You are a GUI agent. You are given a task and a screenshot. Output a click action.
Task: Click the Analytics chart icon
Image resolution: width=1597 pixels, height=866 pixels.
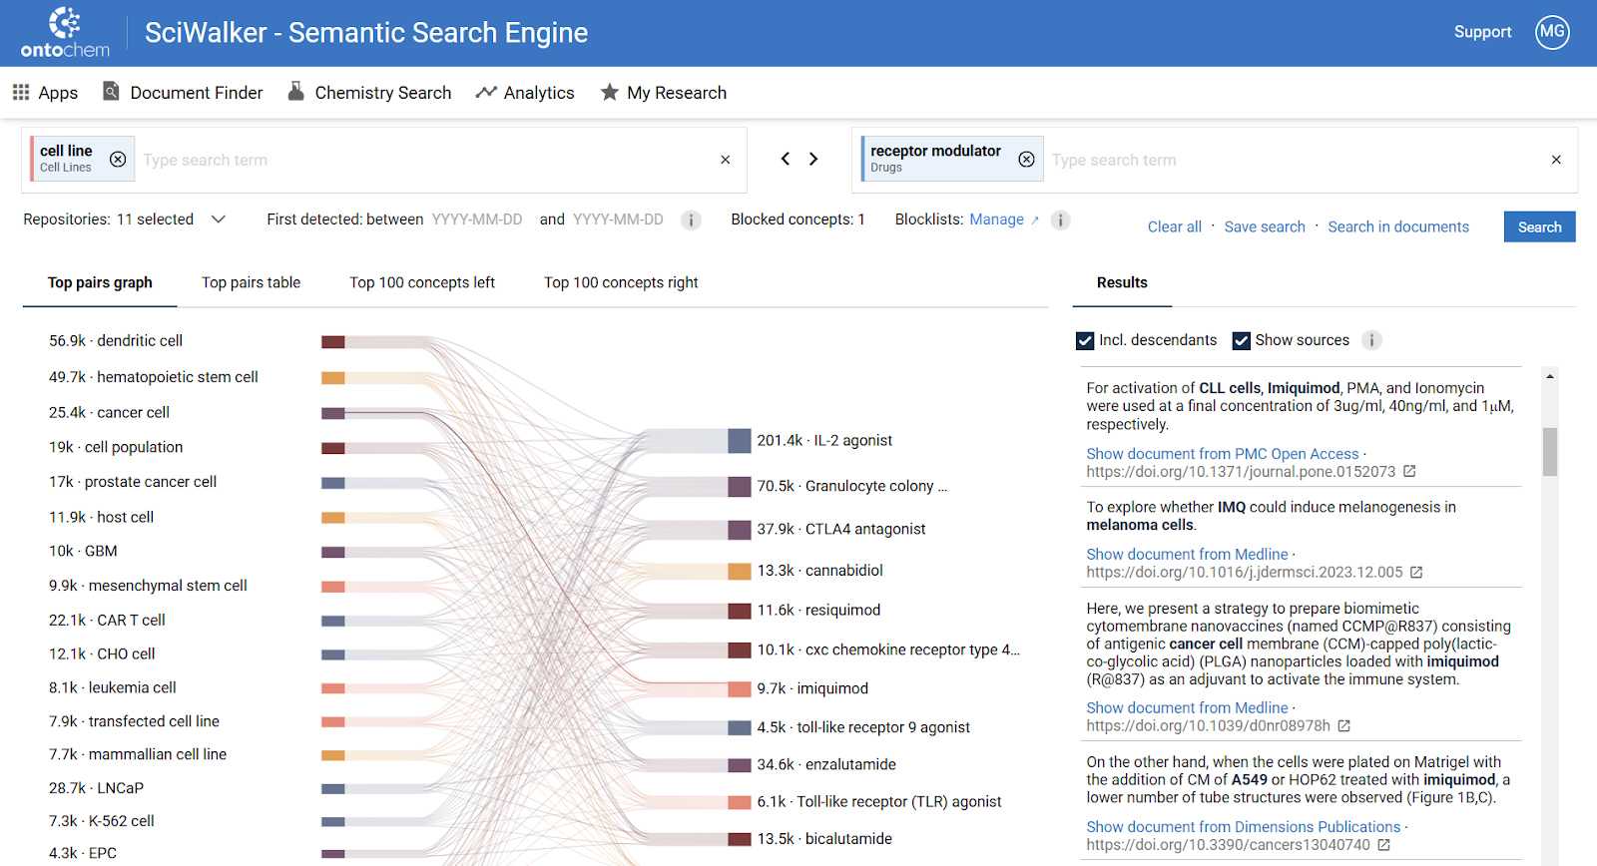(x=486, y=93)
